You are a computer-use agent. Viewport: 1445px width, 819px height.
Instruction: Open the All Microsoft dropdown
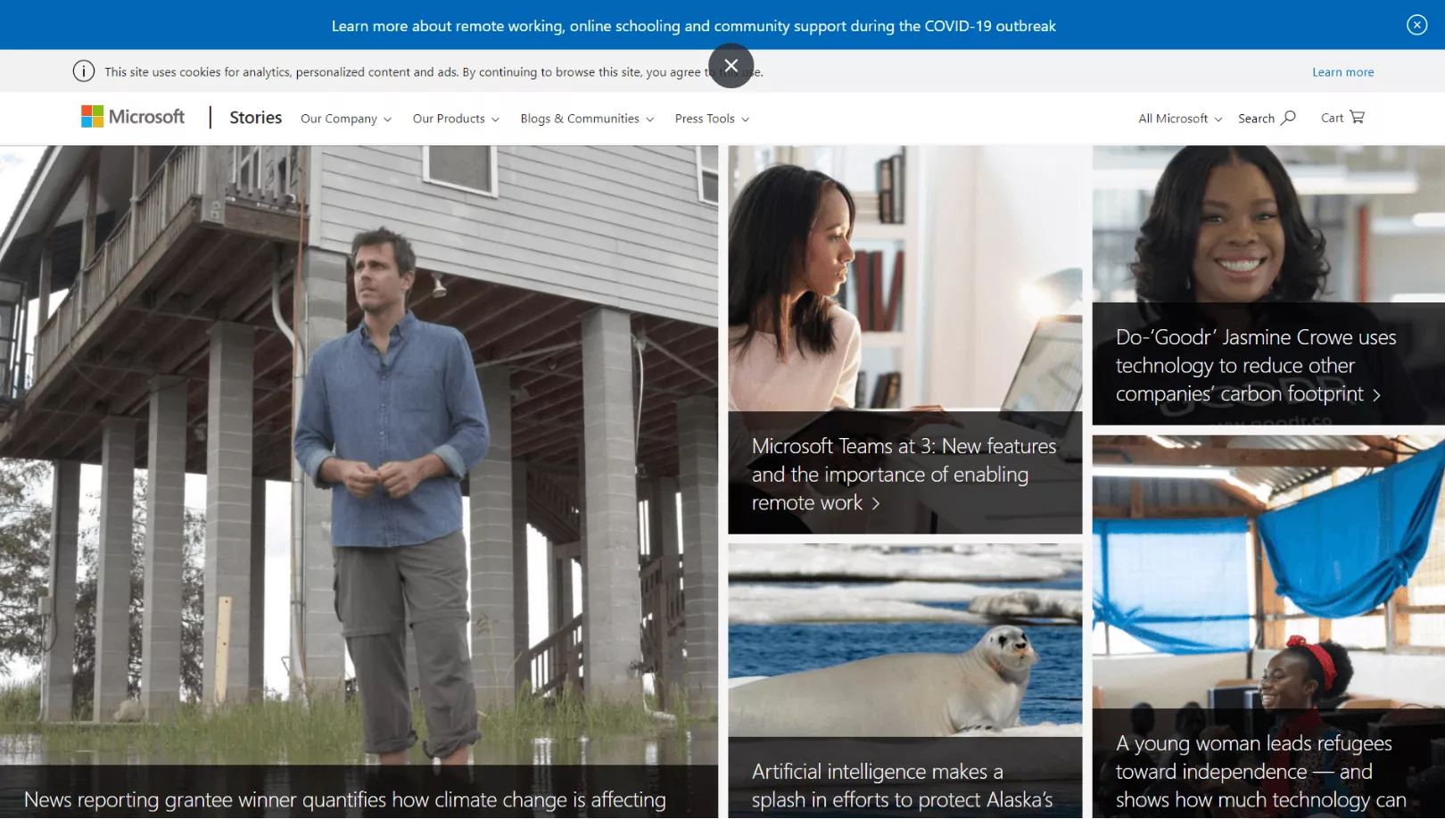tap(1180, 119)
